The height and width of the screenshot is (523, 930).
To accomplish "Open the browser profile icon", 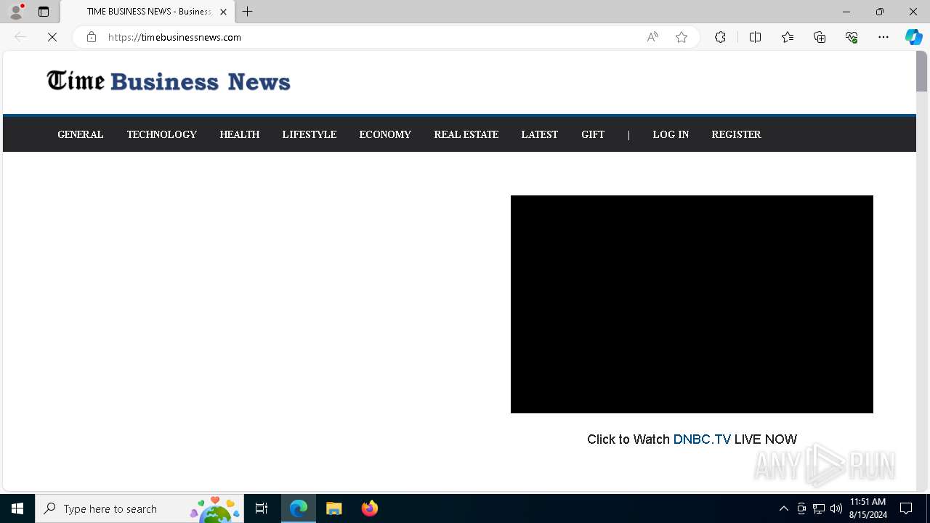I will [15, 12].
